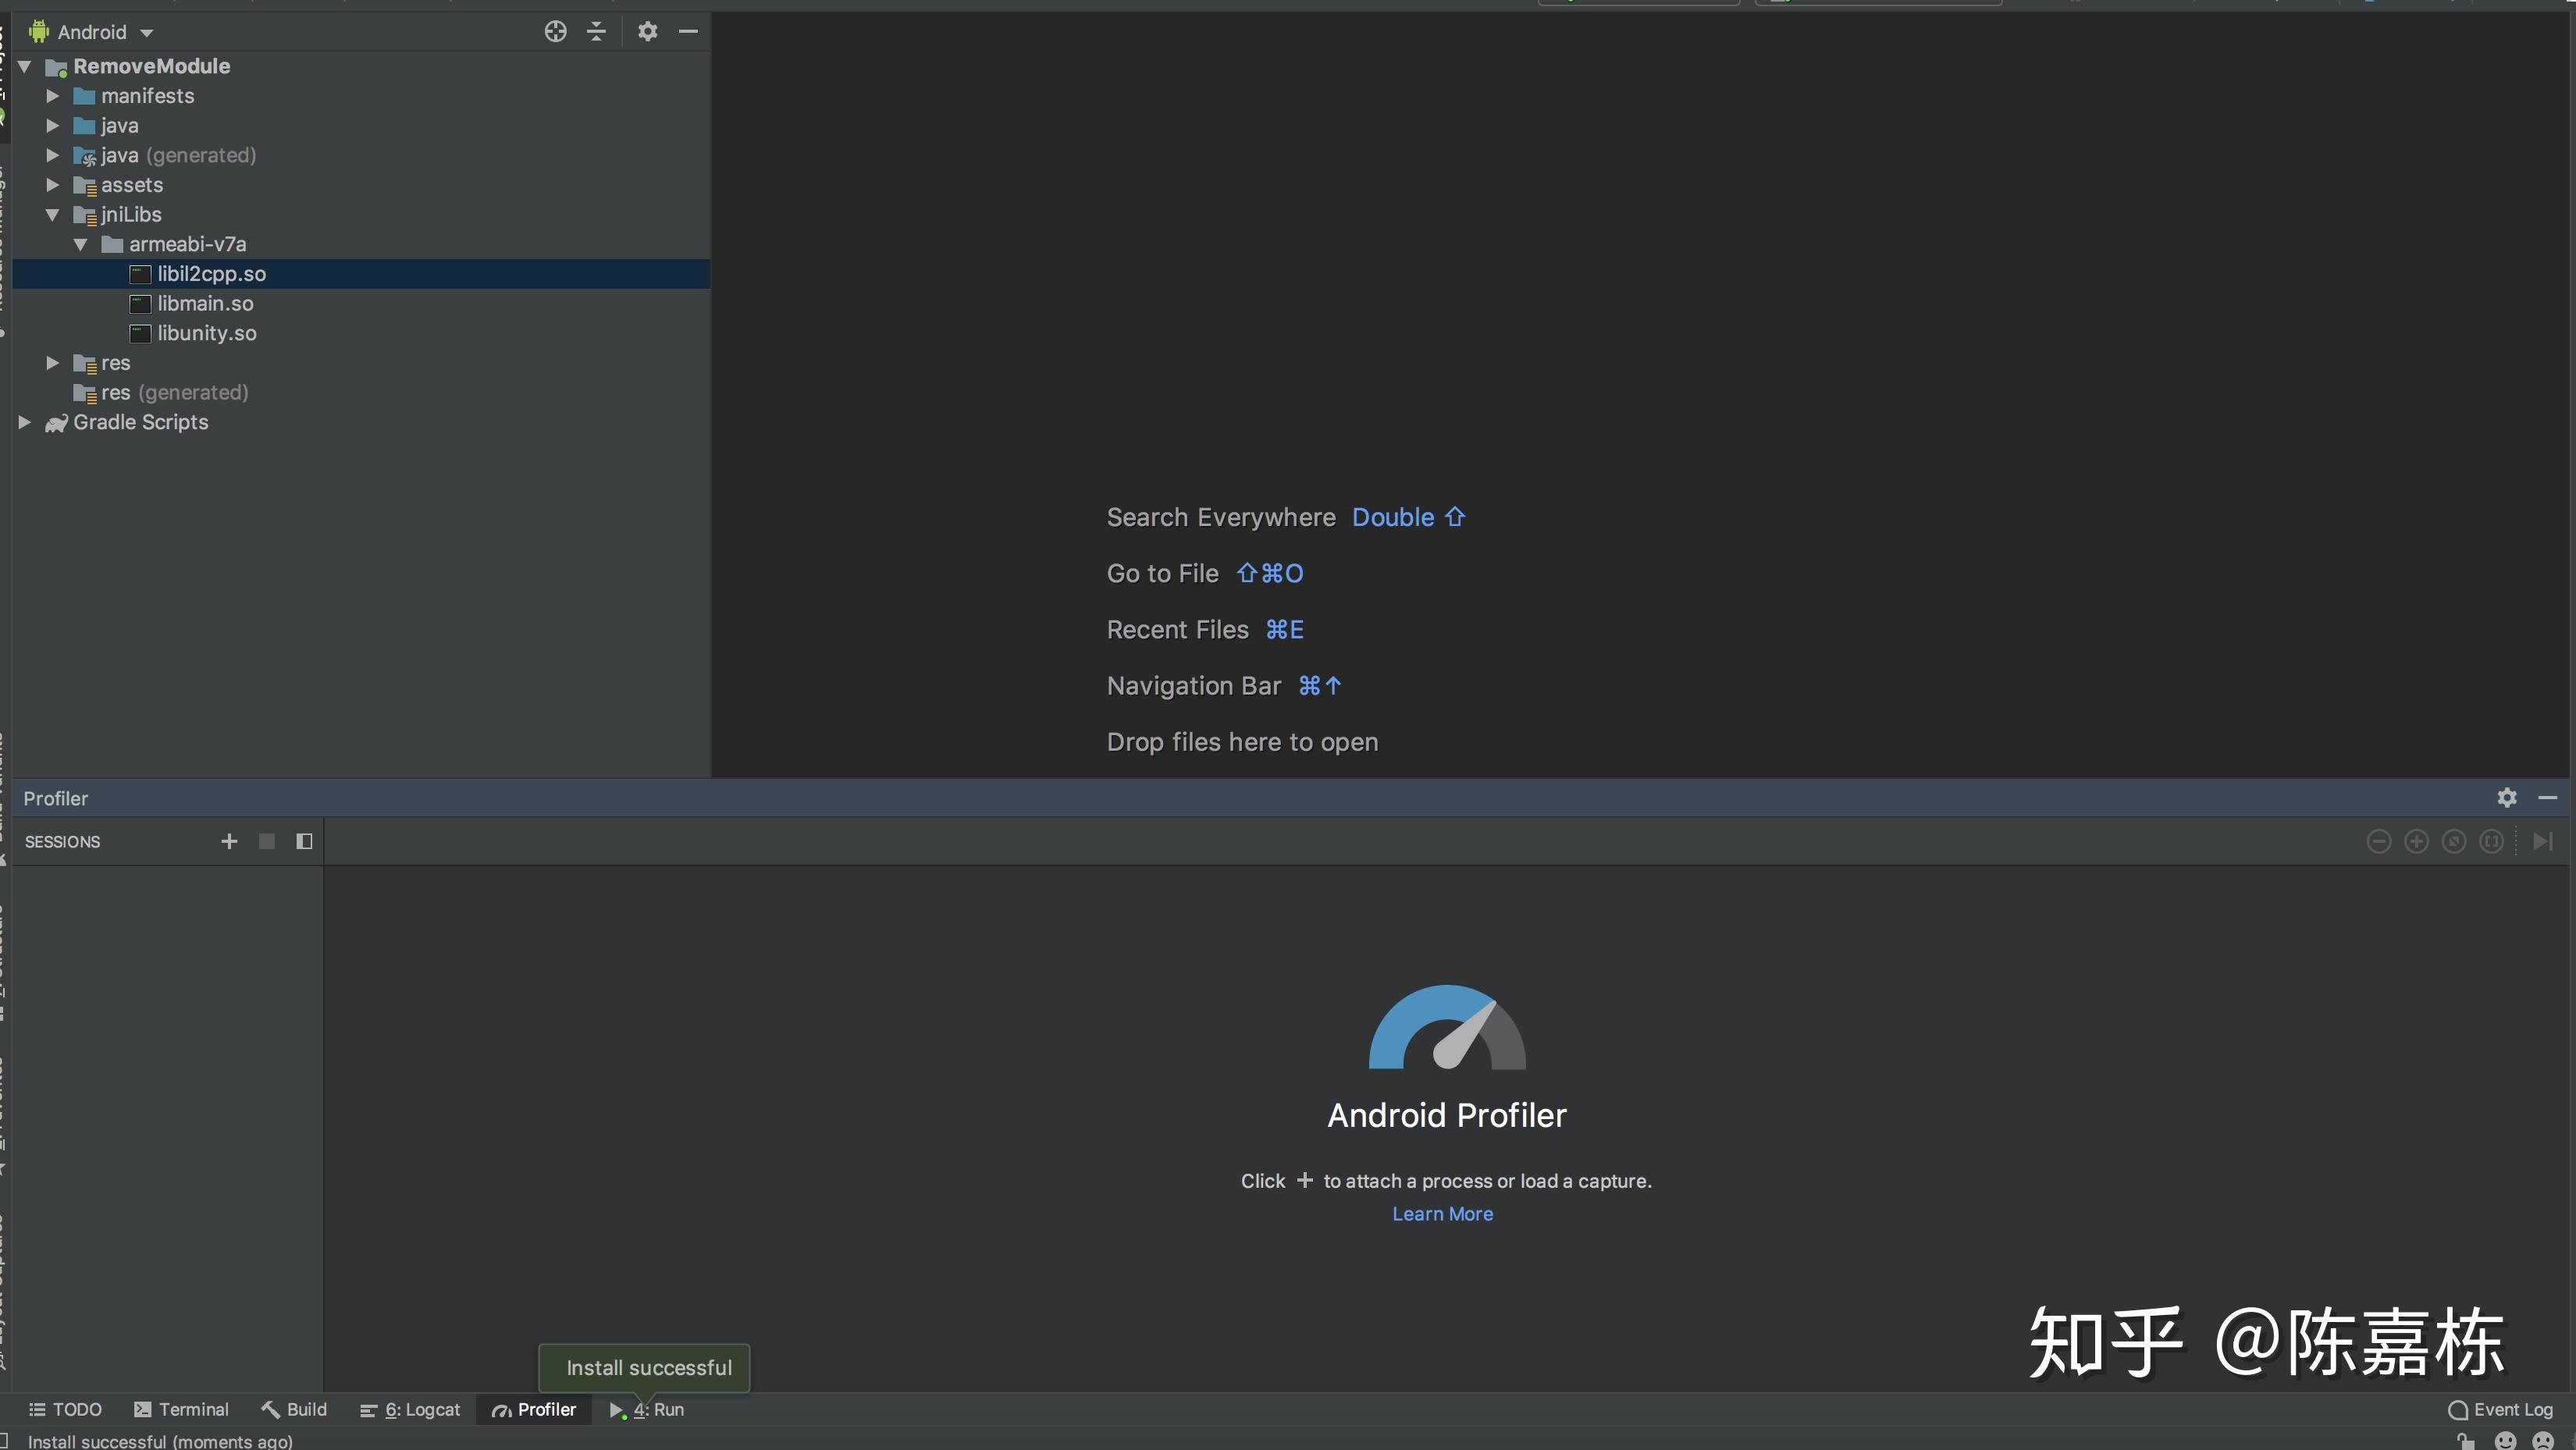Collapse the armeabi-v7a folder
The width and height of the screenshot is (2576, 1450).
81,244
